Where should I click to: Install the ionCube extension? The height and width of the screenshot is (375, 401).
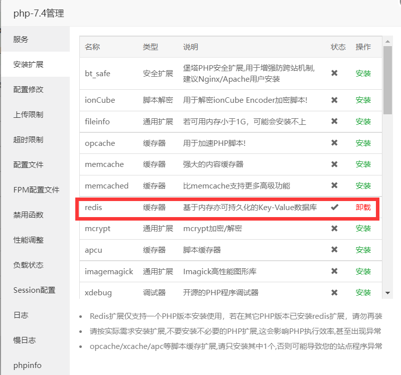363,100
